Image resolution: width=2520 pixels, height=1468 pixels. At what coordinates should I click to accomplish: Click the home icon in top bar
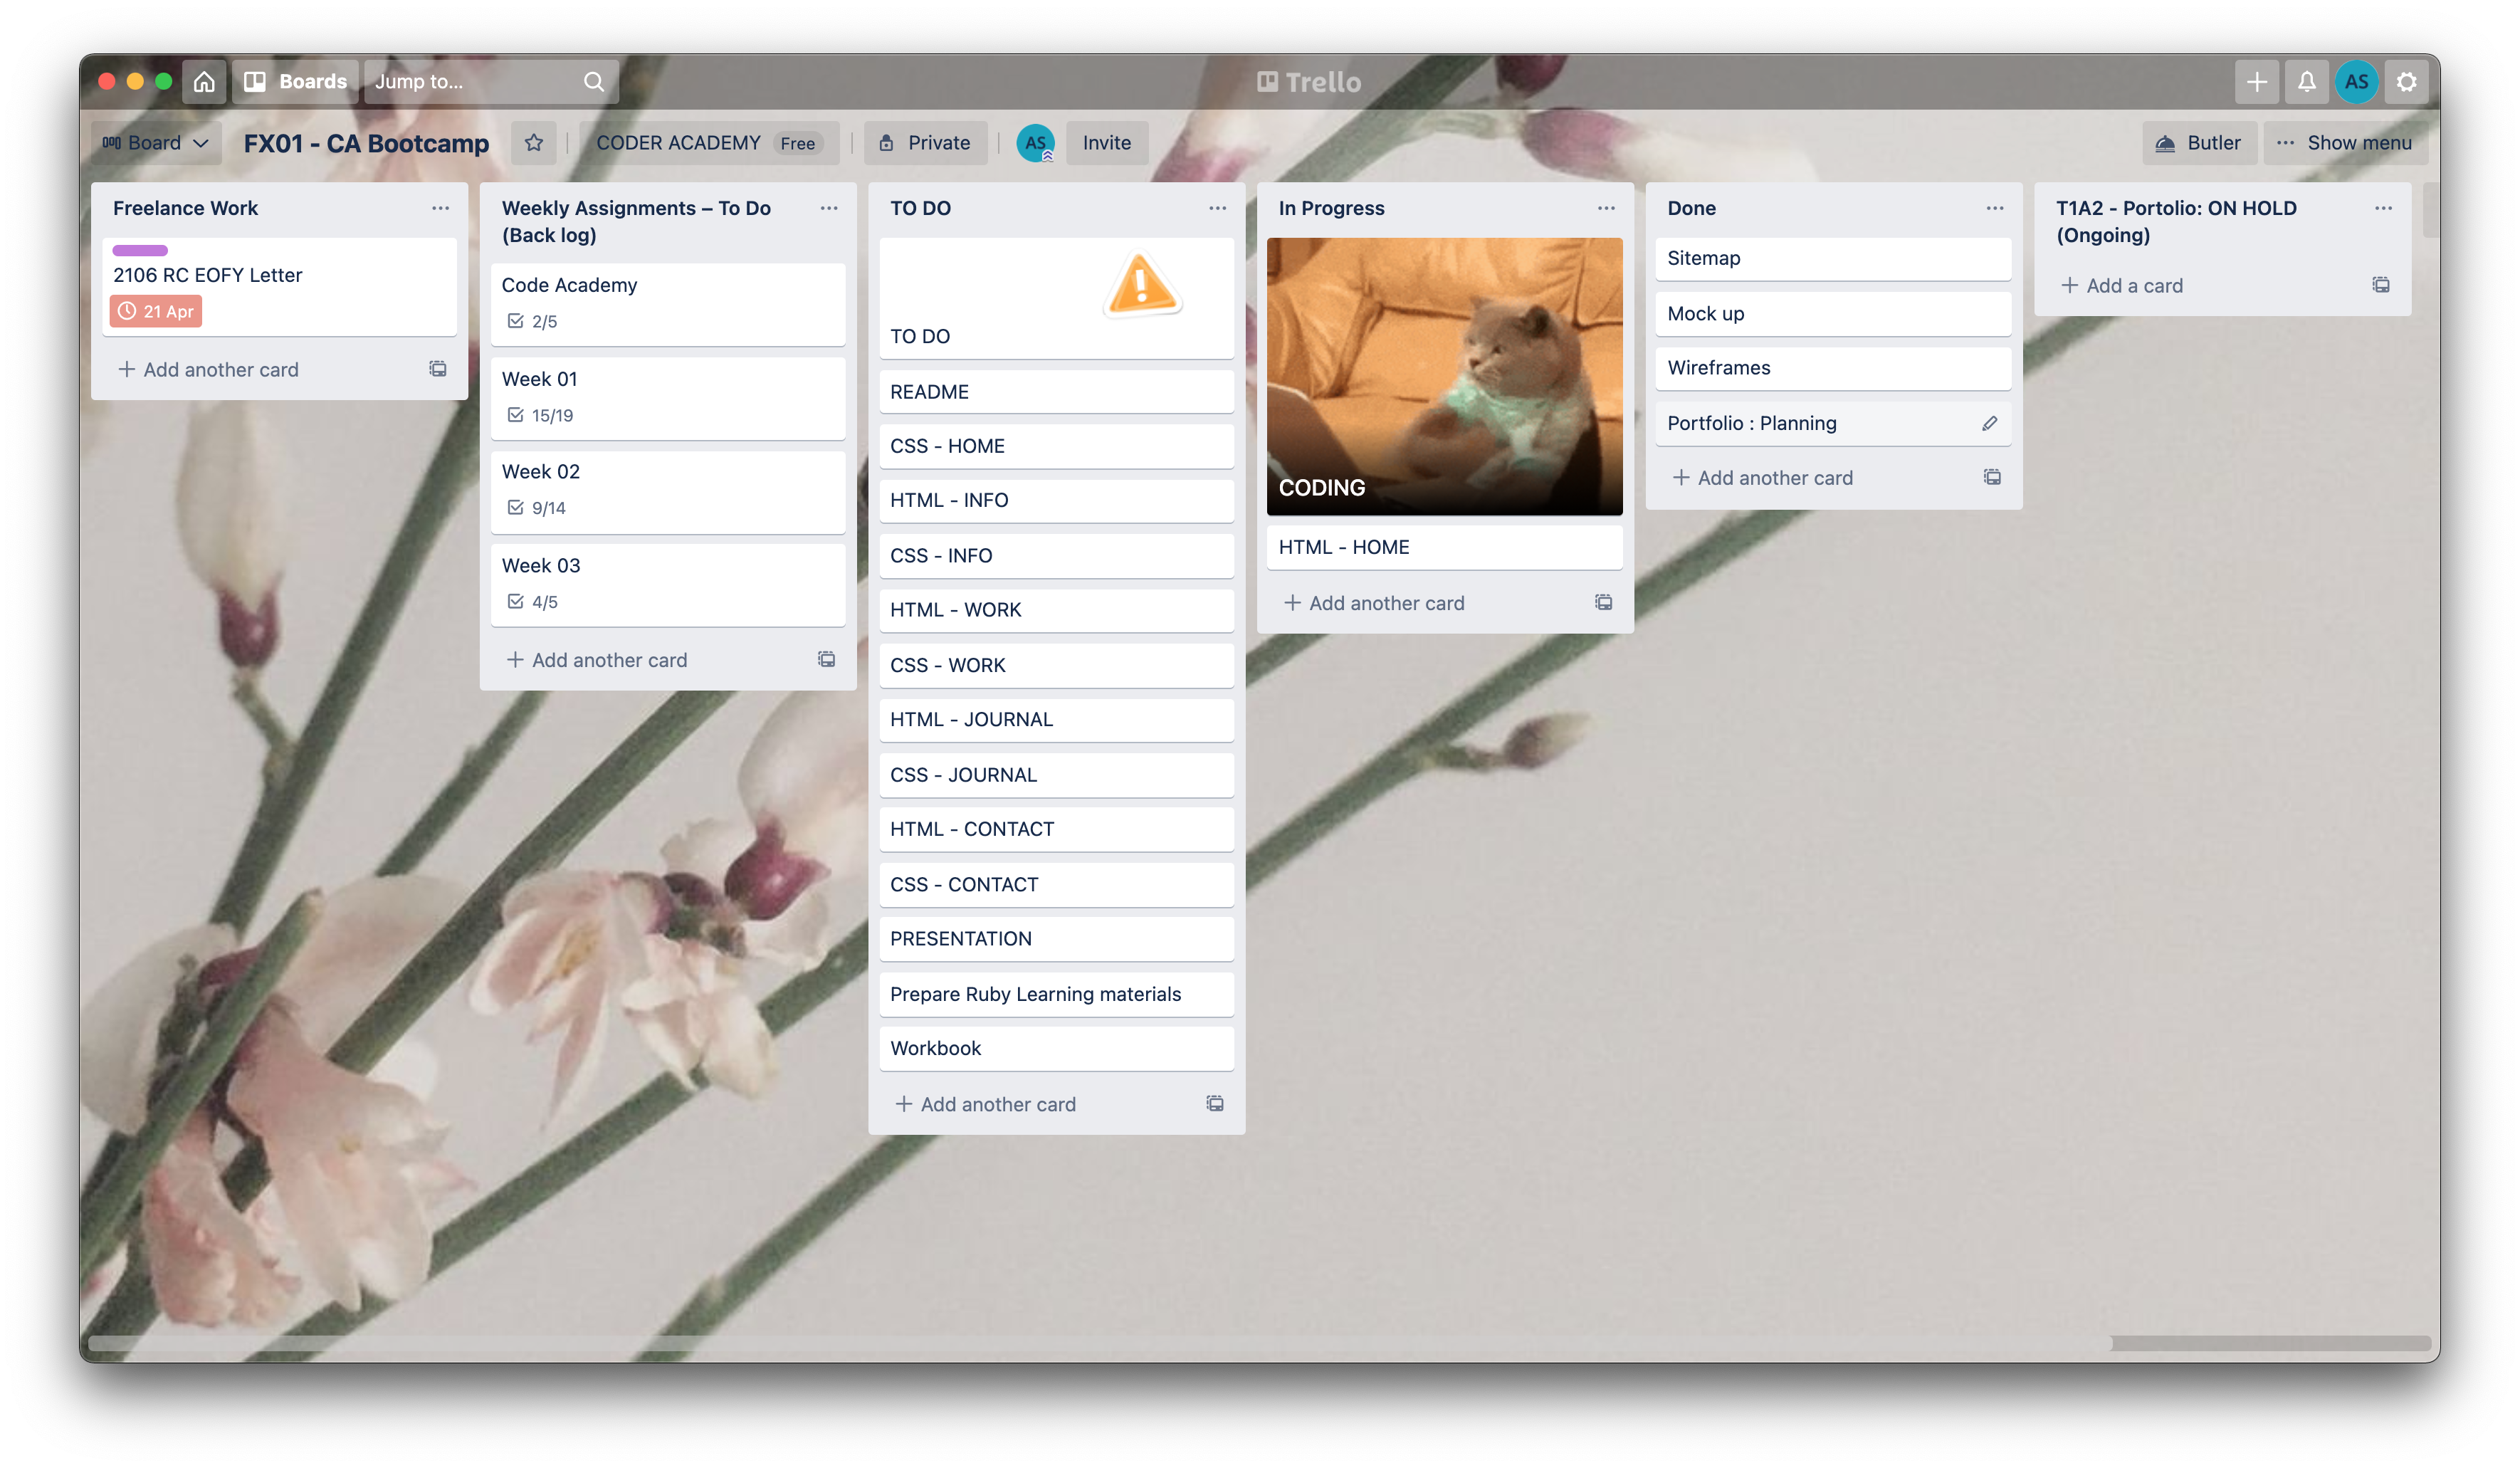point(204,81)
